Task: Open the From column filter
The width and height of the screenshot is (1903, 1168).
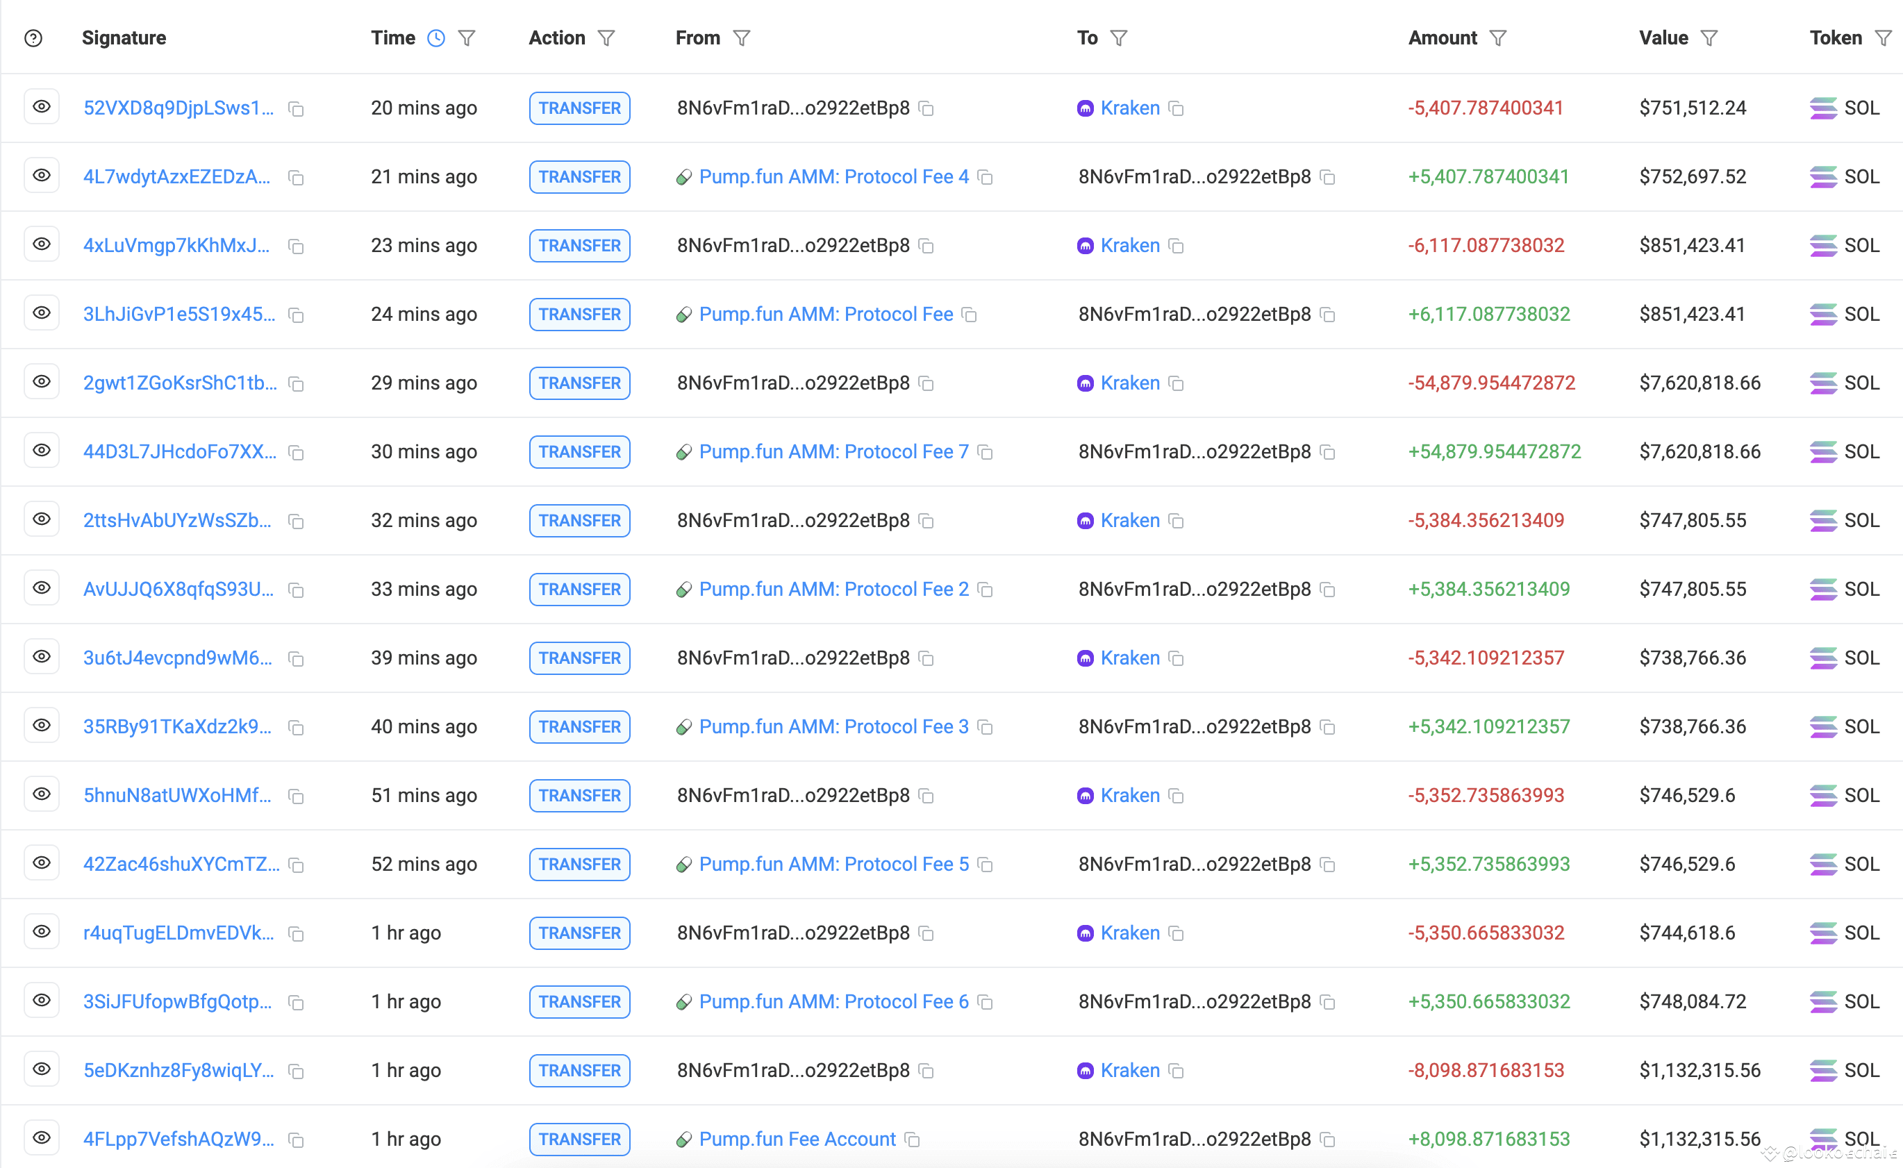Action: (x=742, y=38)
